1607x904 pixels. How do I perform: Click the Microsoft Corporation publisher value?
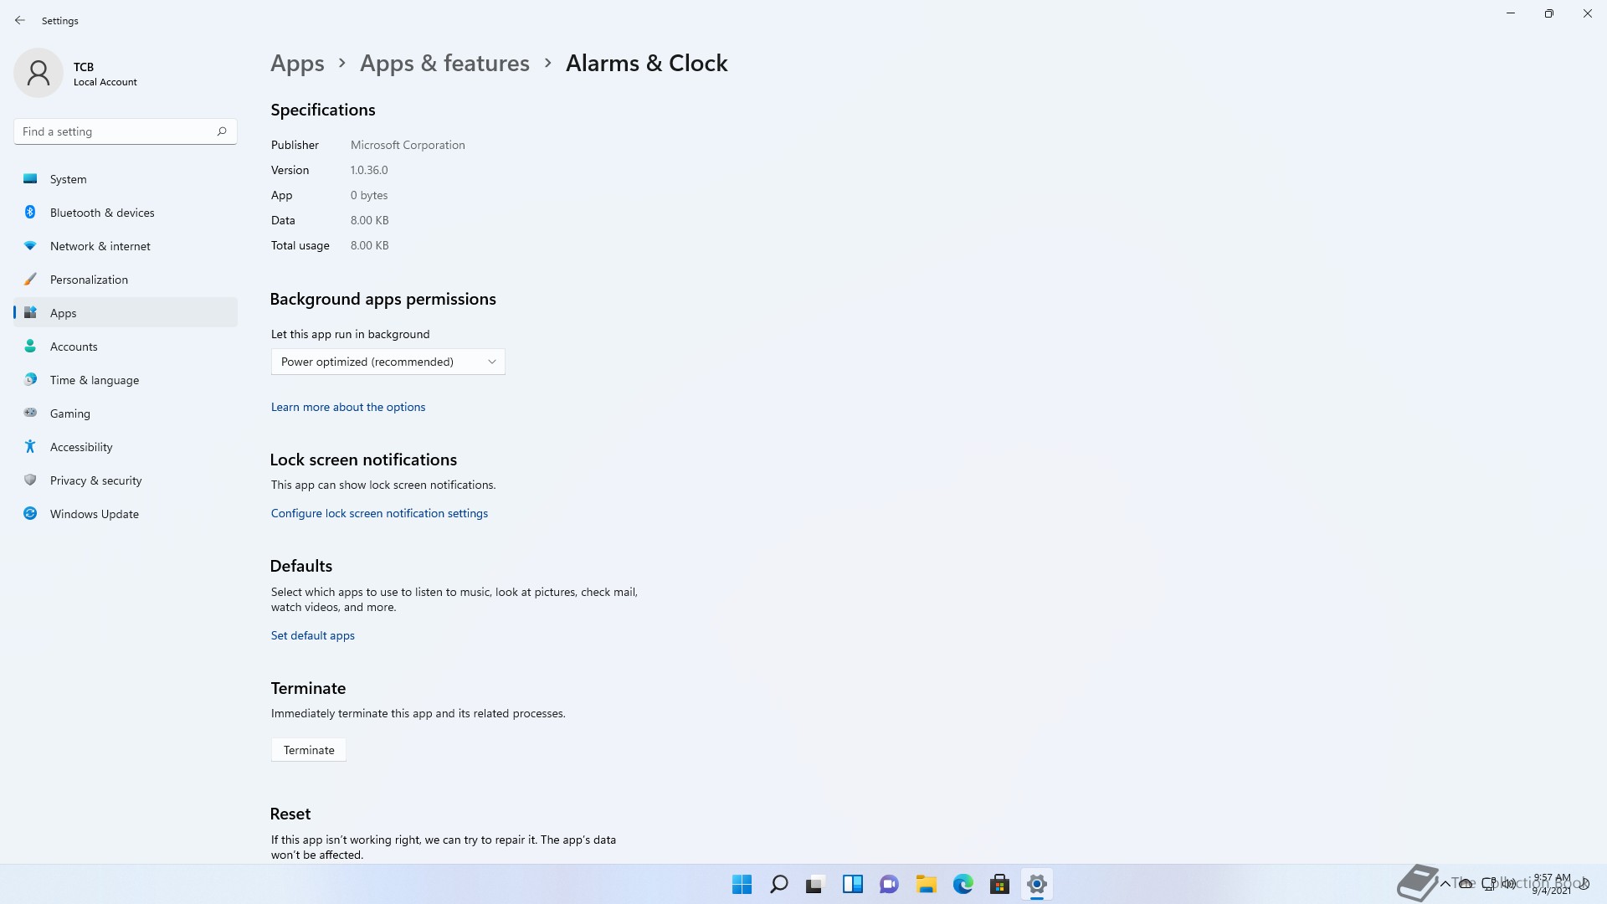(408, 145)
